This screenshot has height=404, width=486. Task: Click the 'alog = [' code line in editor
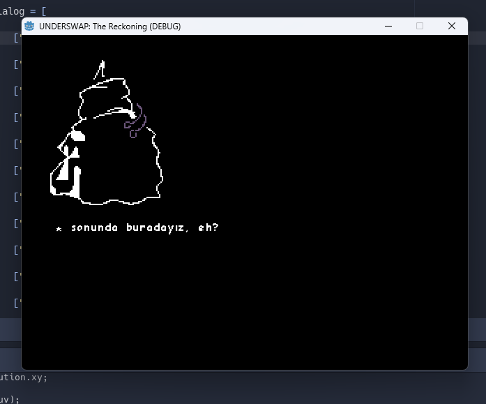pos(22,11)
